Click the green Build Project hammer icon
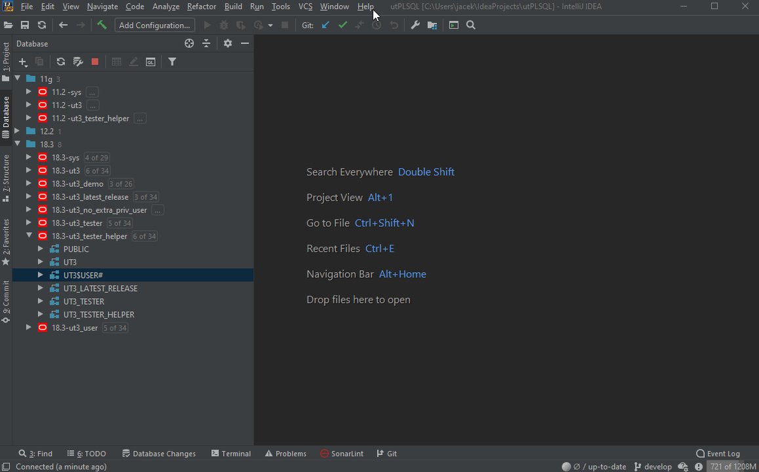The width and height of the screenshot is (759, 472). point(102,25)
